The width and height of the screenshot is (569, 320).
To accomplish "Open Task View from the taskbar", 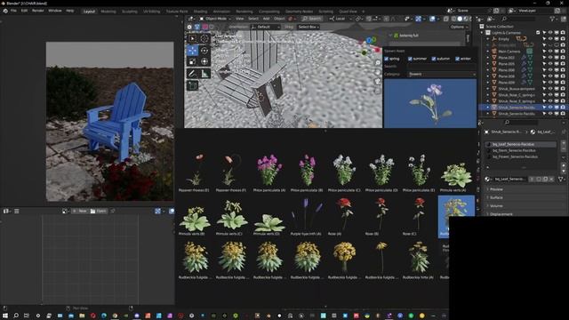I will (27, 316).
